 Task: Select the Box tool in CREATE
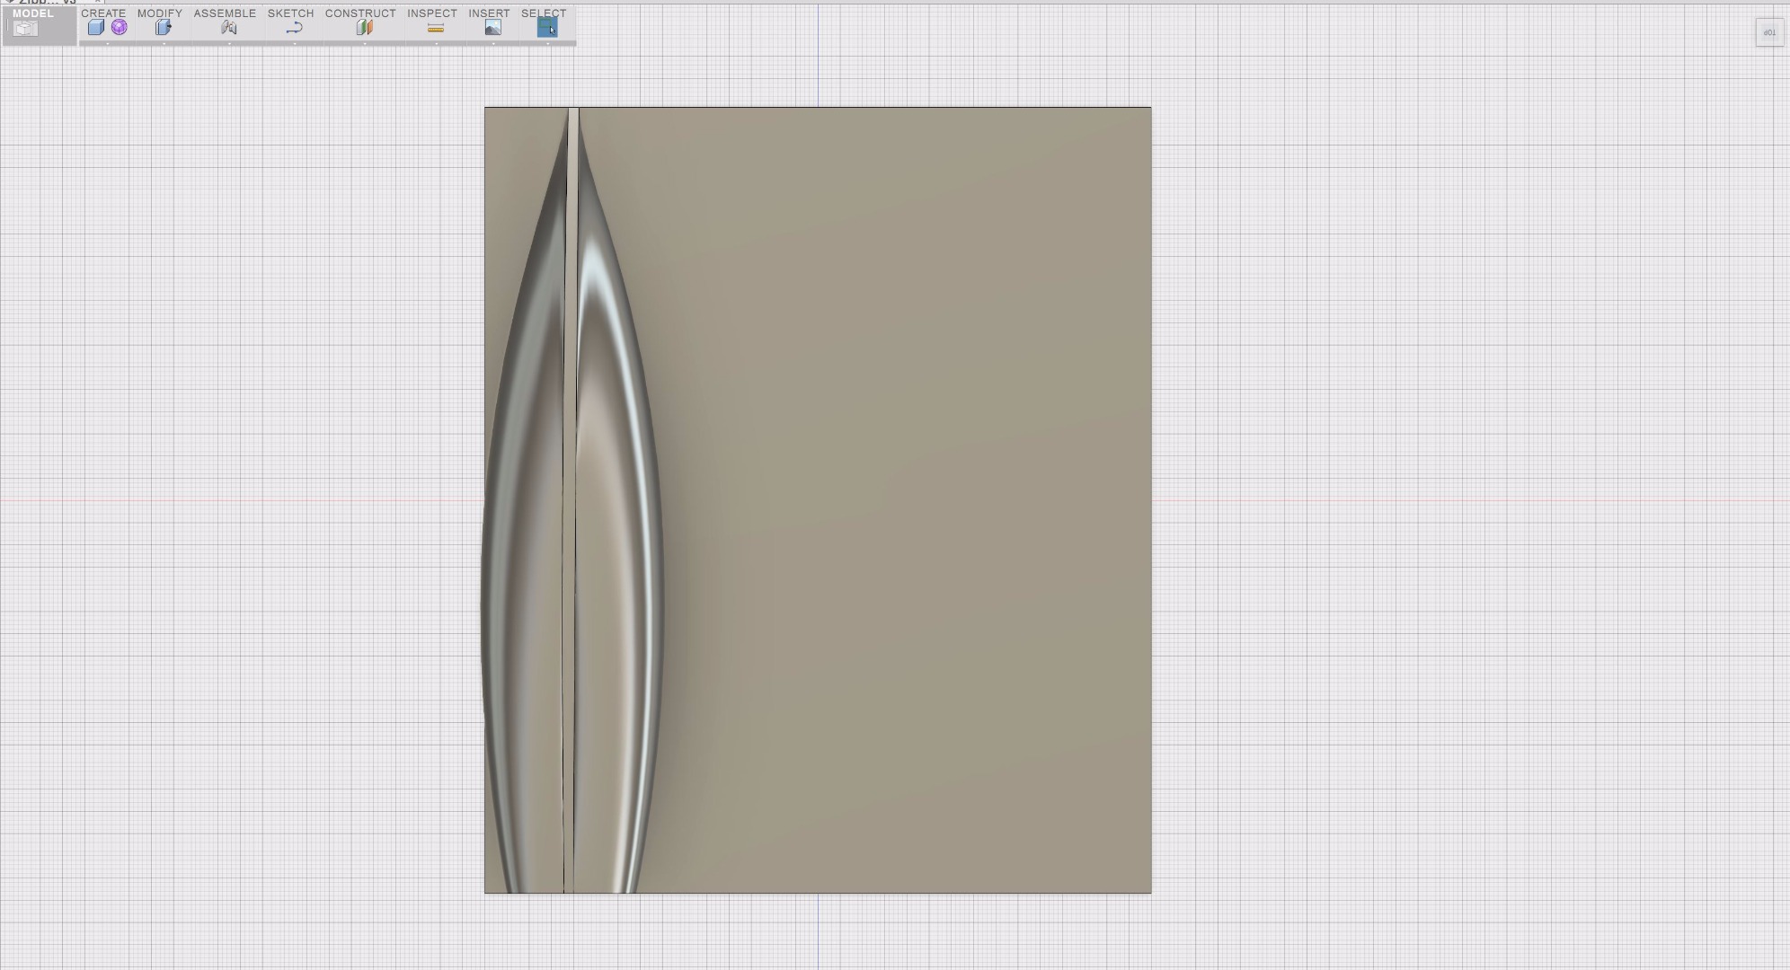coord(95,28)
